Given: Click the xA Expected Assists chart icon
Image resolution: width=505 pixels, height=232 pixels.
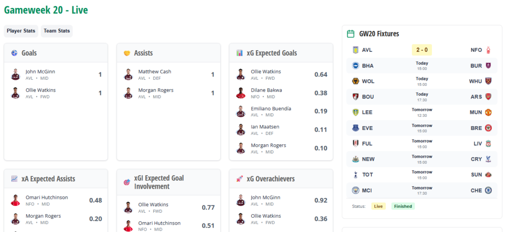Looking at the screenshot, I should click(14, 179).
